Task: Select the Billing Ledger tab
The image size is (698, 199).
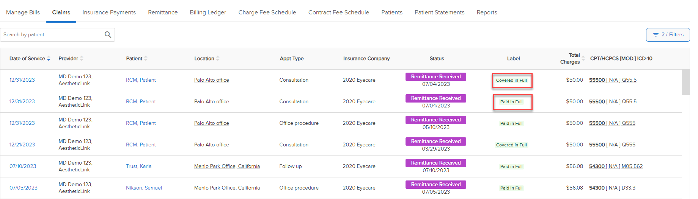Action: tap(208, 12)
